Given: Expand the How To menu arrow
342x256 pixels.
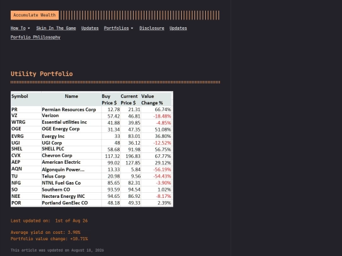Looking at the screenshot, I should click(28, 28).
